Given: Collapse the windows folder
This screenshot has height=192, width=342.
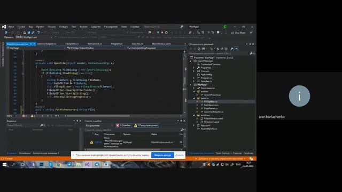Looking at the screenshot, I should point(193,115).
